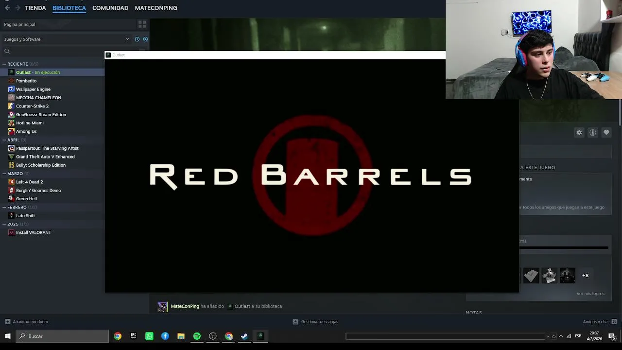Click Añadir un producto
622x350 pixels.
point(26,322)
